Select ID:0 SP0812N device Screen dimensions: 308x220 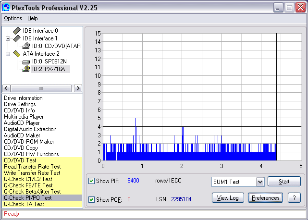[49, 61]
